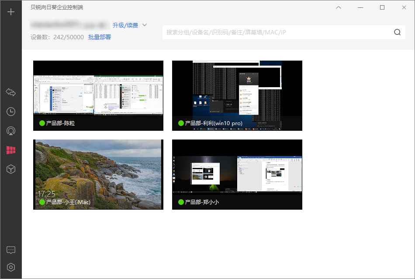Collapse panel with the upward chevron

coord(339,7)
